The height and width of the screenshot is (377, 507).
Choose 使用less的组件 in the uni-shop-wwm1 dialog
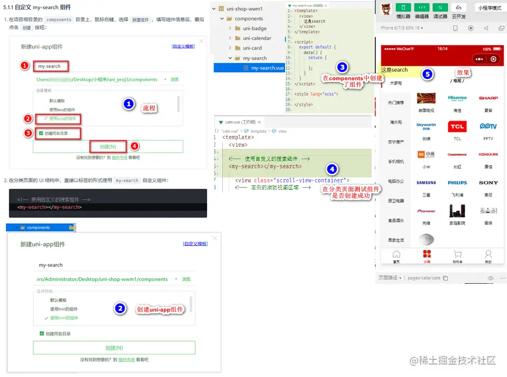point(64,309)
